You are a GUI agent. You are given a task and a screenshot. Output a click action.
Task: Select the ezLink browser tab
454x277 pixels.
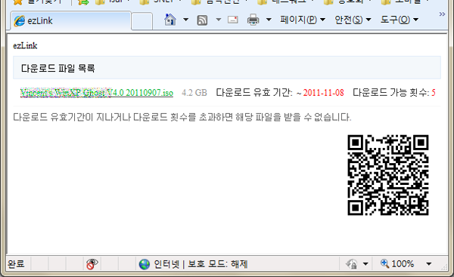pyautogui.click(x=71, y=21)
